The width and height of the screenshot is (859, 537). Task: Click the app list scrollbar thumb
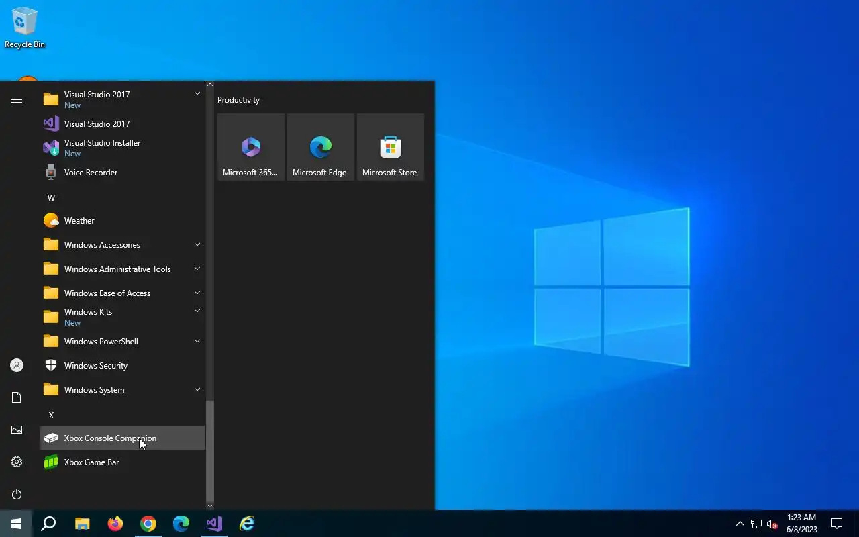tap(210, 450)
